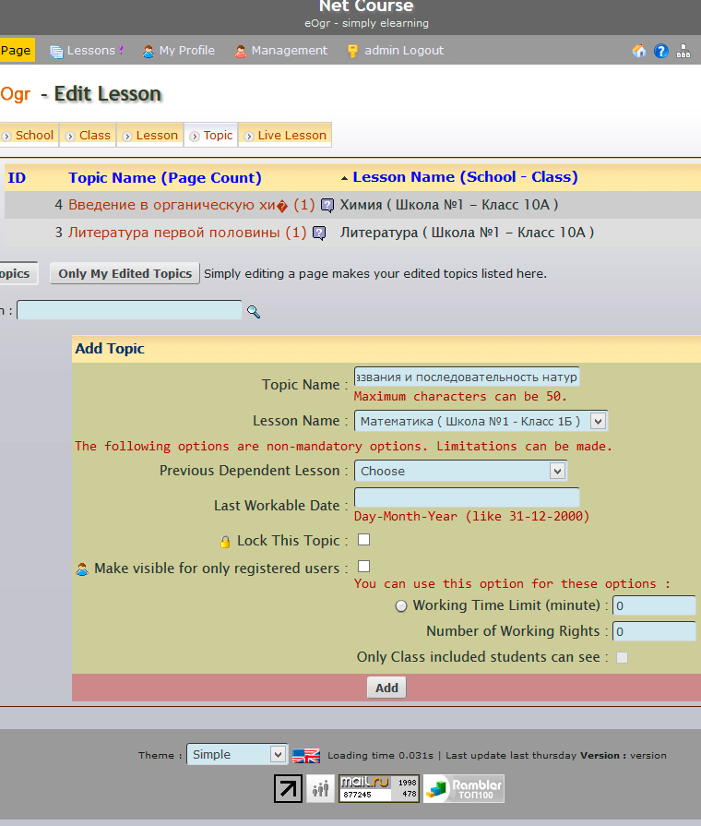Image resolution: width=701 pixels, height=826 pixels.
Task: Switch to the Live Lesson tab
Action: tap(285, 135)
